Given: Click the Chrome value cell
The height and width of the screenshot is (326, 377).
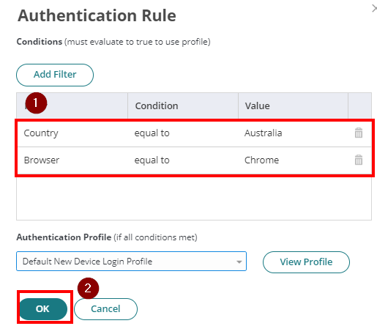Looking at the screenshot, I should tap(261, 160).
